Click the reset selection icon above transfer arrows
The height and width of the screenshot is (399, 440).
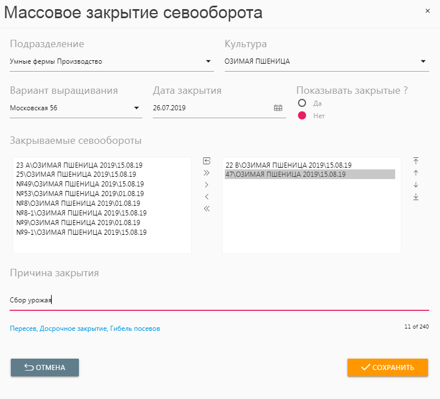tap(207, 160)
